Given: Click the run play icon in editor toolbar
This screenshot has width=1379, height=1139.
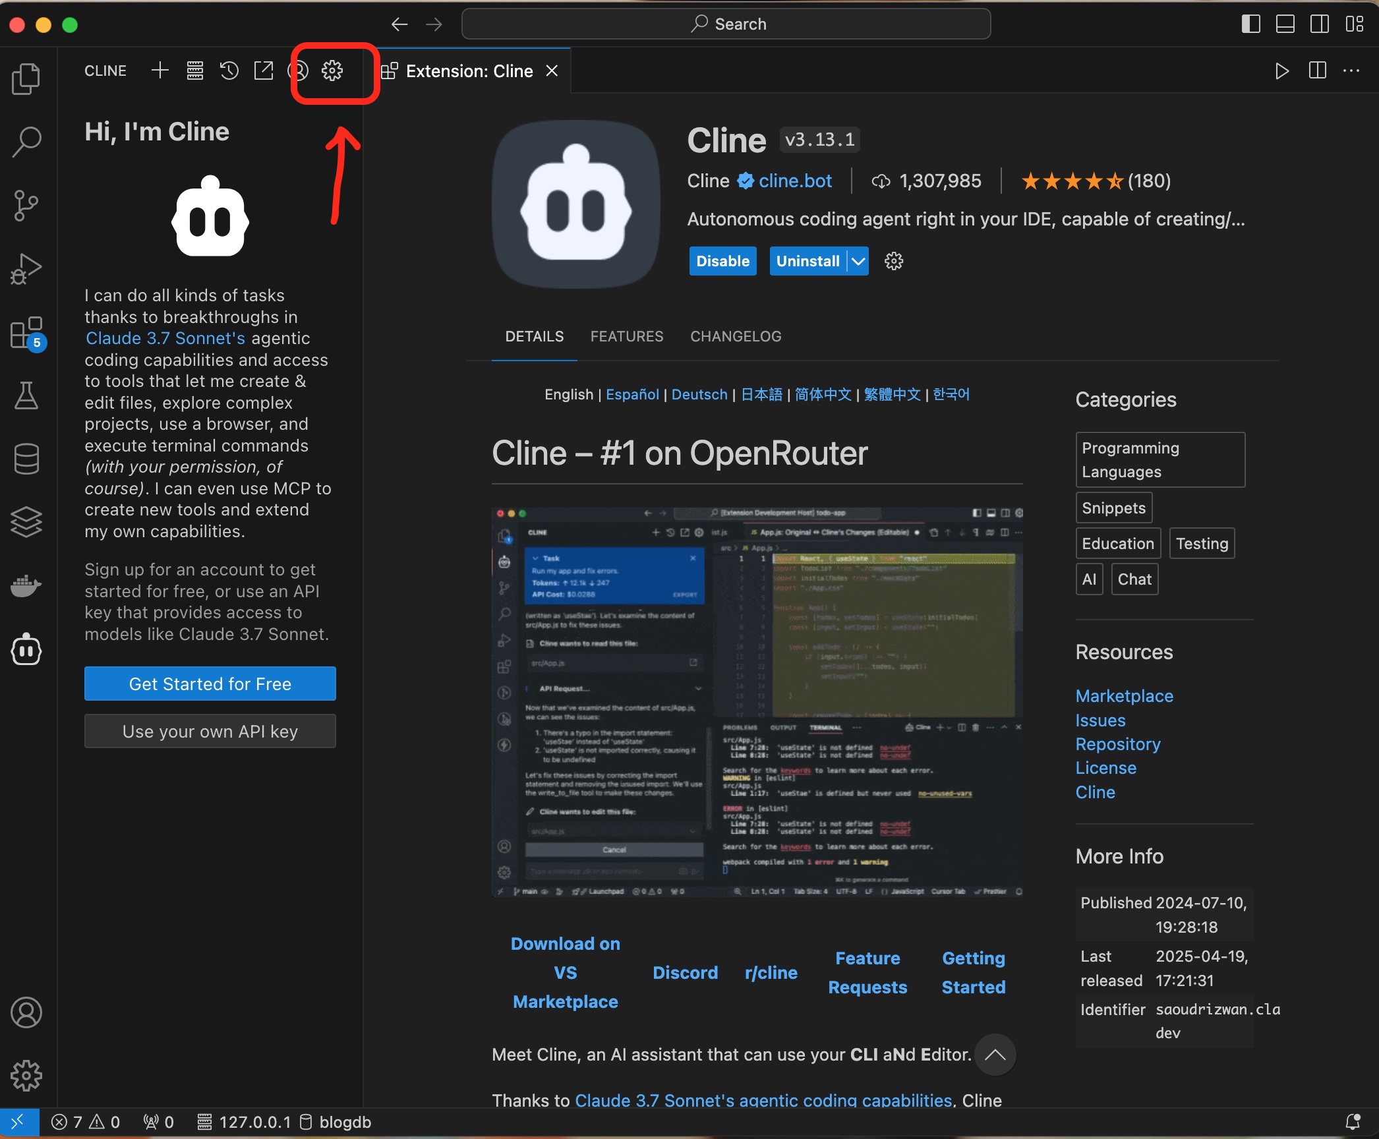Looking at the screenshot, I should tap(1282, 71).
